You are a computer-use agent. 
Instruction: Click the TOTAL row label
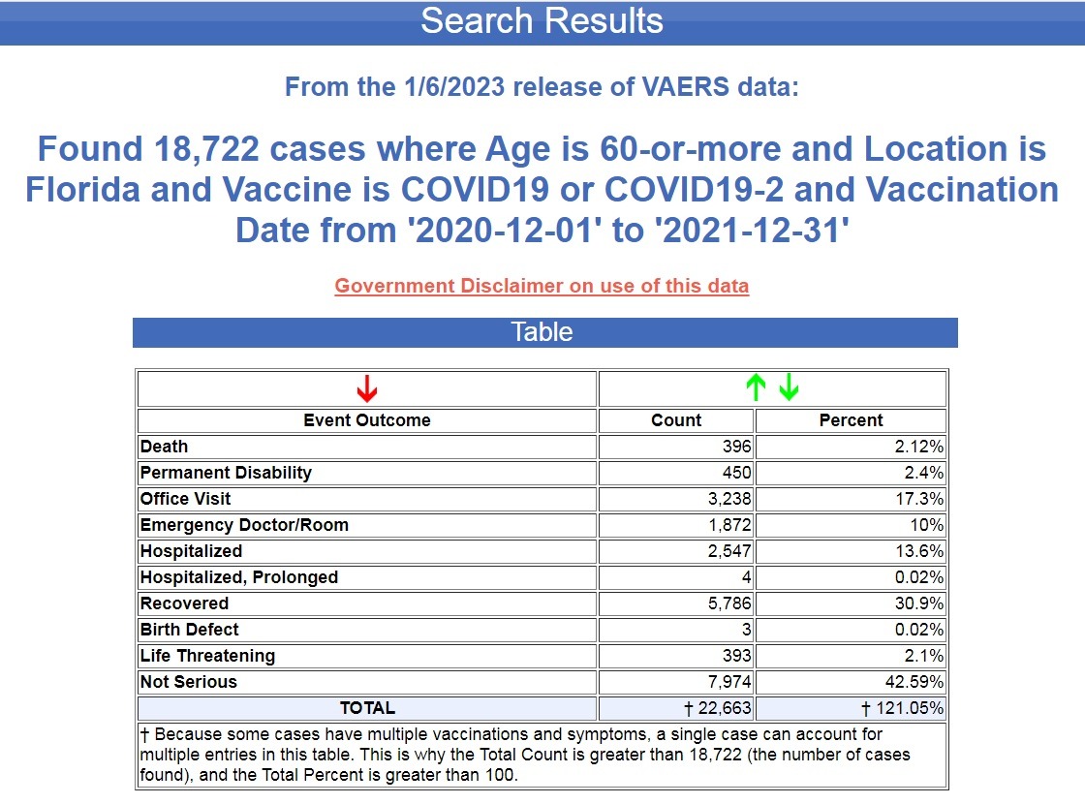point(366,708)
